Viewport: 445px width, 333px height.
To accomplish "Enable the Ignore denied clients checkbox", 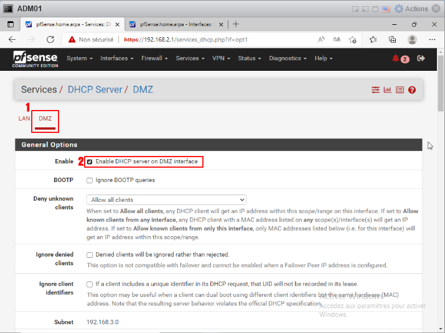I will pyautogui.click(x=90, y=255).
